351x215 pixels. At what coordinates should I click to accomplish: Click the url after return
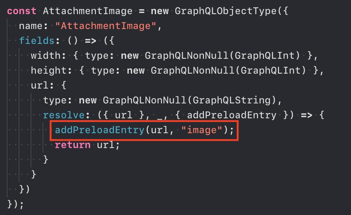point(105,145)
